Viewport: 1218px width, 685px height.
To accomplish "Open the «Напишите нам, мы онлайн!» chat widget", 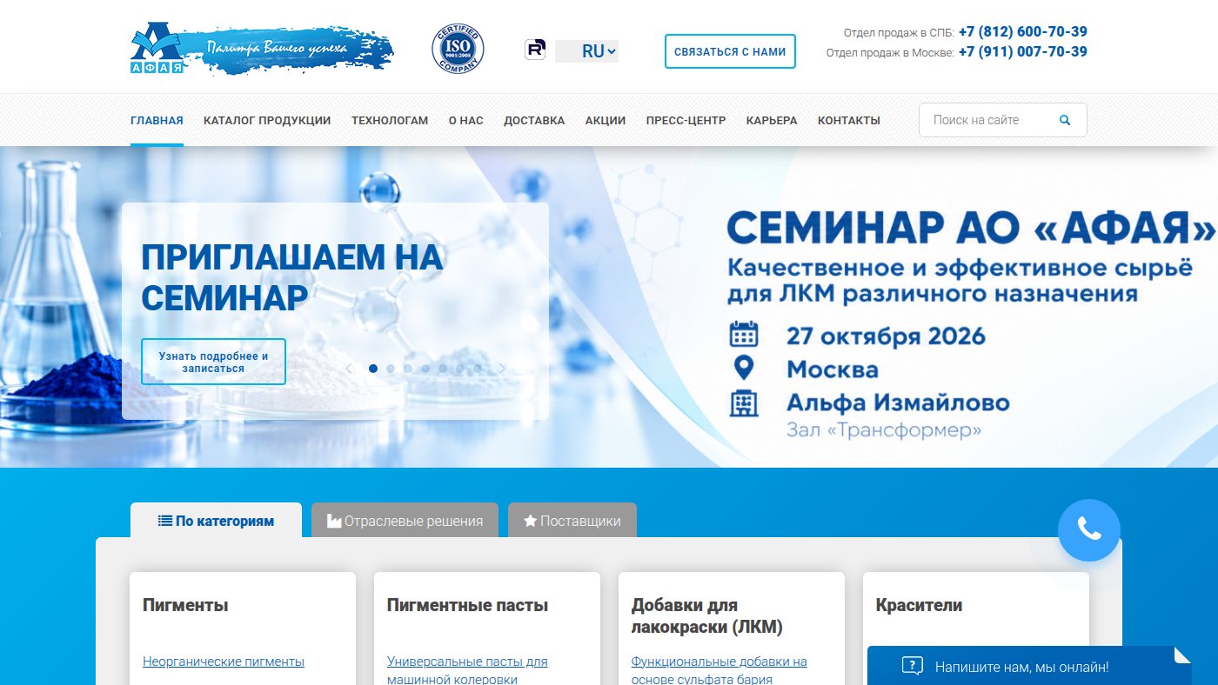I will coord(1029,666).
